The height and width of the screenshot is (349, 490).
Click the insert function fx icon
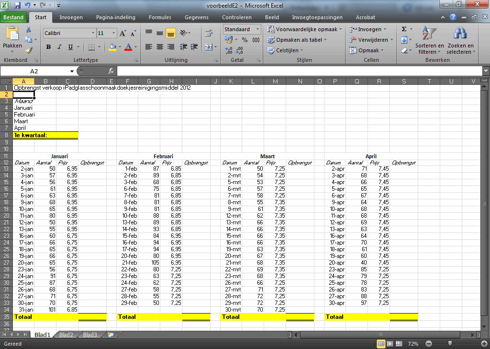(111, 71)
